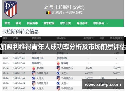Click Monaco crest in 15/16 转出球队 cell

(34, 68)
